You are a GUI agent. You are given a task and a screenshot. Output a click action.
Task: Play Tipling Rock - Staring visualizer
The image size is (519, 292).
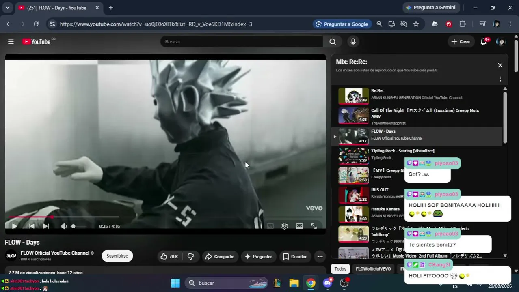tap(417, 156)
